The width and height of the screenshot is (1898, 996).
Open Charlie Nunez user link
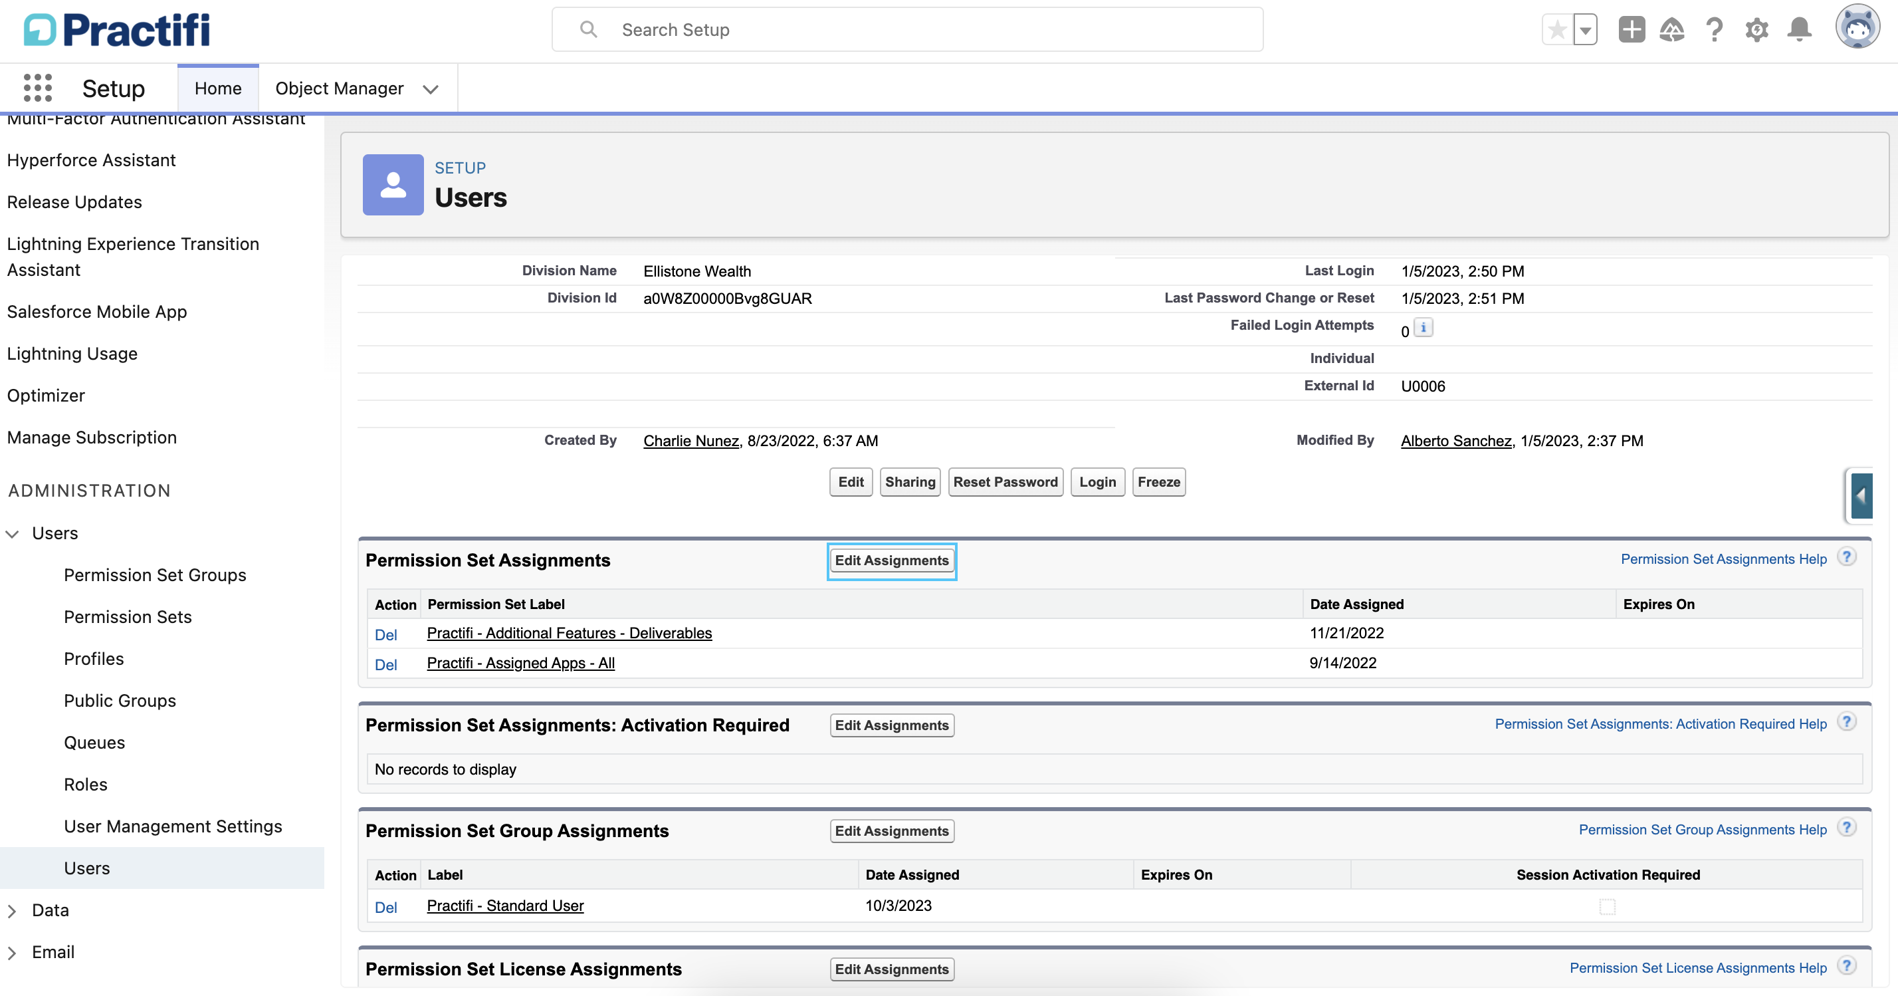[690, 441]
